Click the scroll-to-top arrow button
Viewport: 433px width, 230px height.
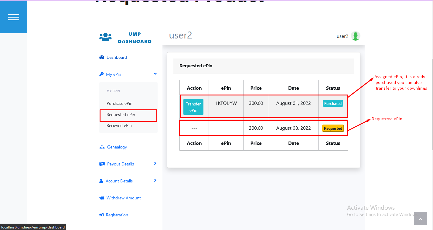pyautogui.click(x=420, y=218)
